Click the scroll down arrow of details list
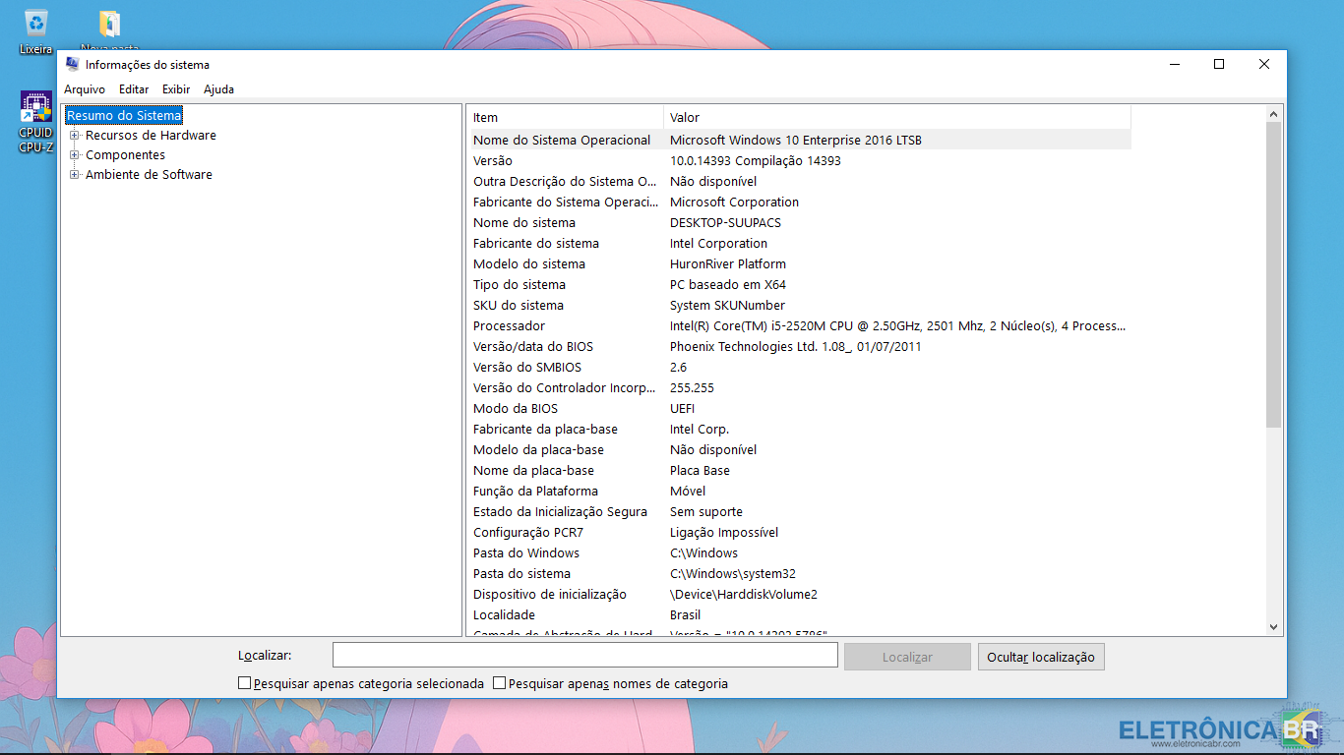Image resolution: width=1344 pixels, height=755 pixels. coord(1274,627)
